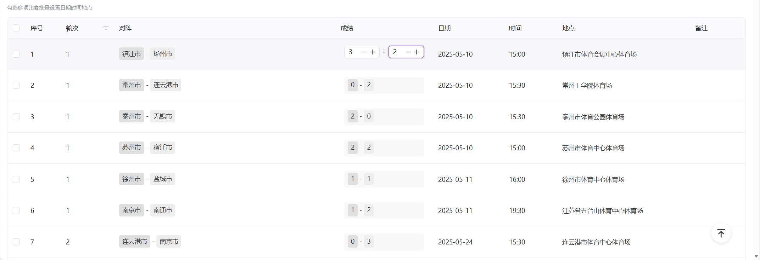Toggle the select-all checkbox in header
The height and width of the screenshot is (260, 760).
click(x=16, y=28)
